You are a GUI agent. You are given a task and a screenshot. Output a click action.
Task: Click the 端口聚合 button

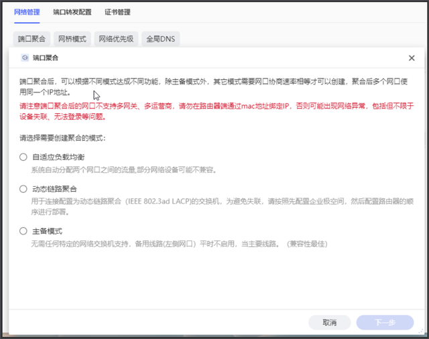[x=32, y=39]
